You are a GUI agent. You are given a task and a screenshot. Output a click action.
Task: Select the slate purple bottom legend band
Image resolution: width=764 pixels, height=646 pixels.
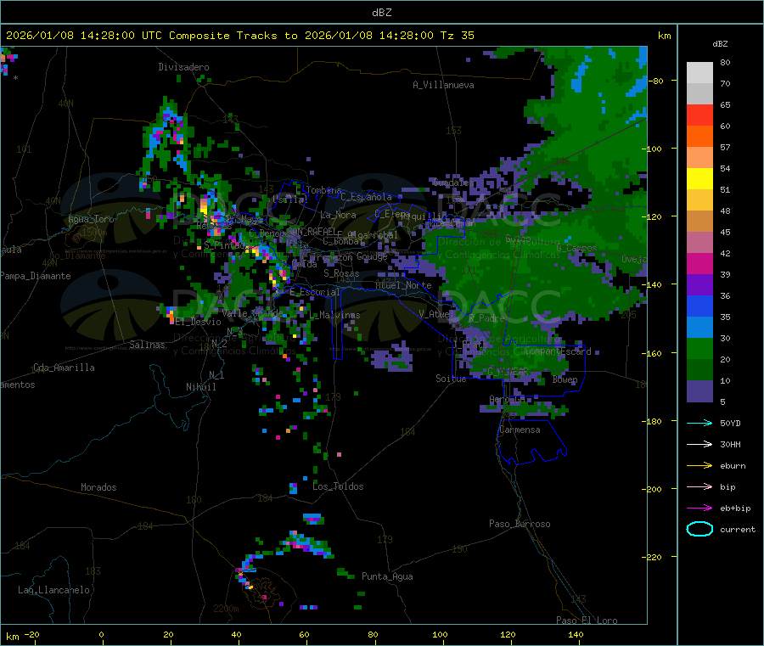tap(699, 391)
